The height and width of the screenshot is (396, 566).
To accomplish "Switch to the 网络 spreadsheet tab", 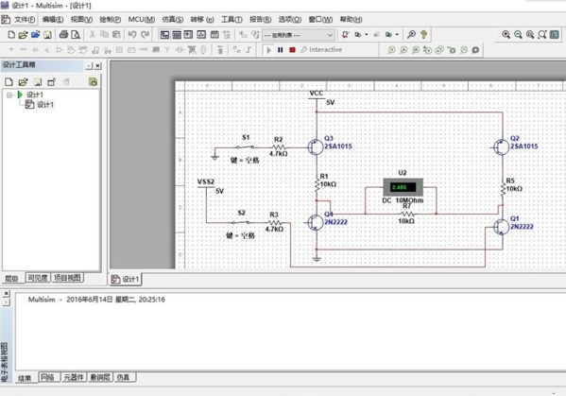I will (48, 378).
